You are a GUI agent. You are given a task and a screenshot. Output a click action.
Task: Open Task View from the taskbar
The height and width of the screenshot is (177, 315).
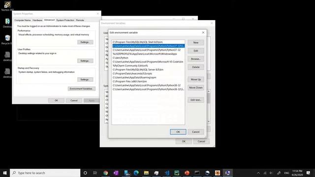click(x=95, y=173)
